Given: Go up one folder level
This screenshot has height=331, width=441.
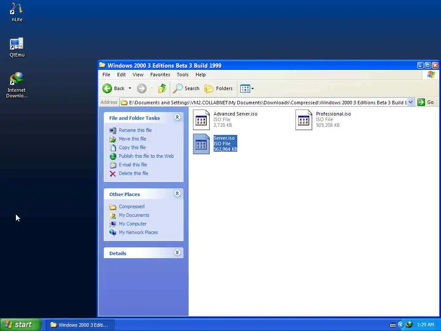Looking at the screenshot, I should pyautogui.click(x=162, y=88).
